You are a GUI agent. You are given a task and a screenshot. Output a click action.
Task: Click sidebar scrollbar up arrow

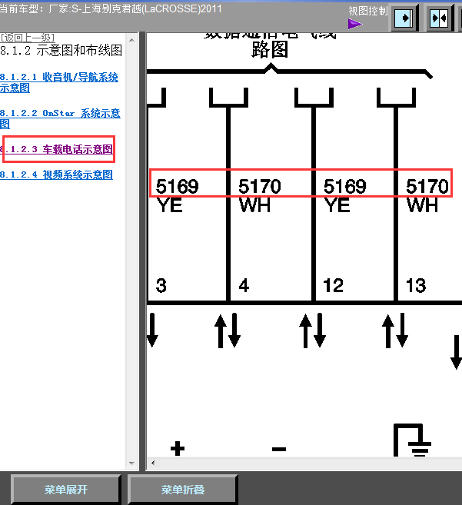click(131, 40)
